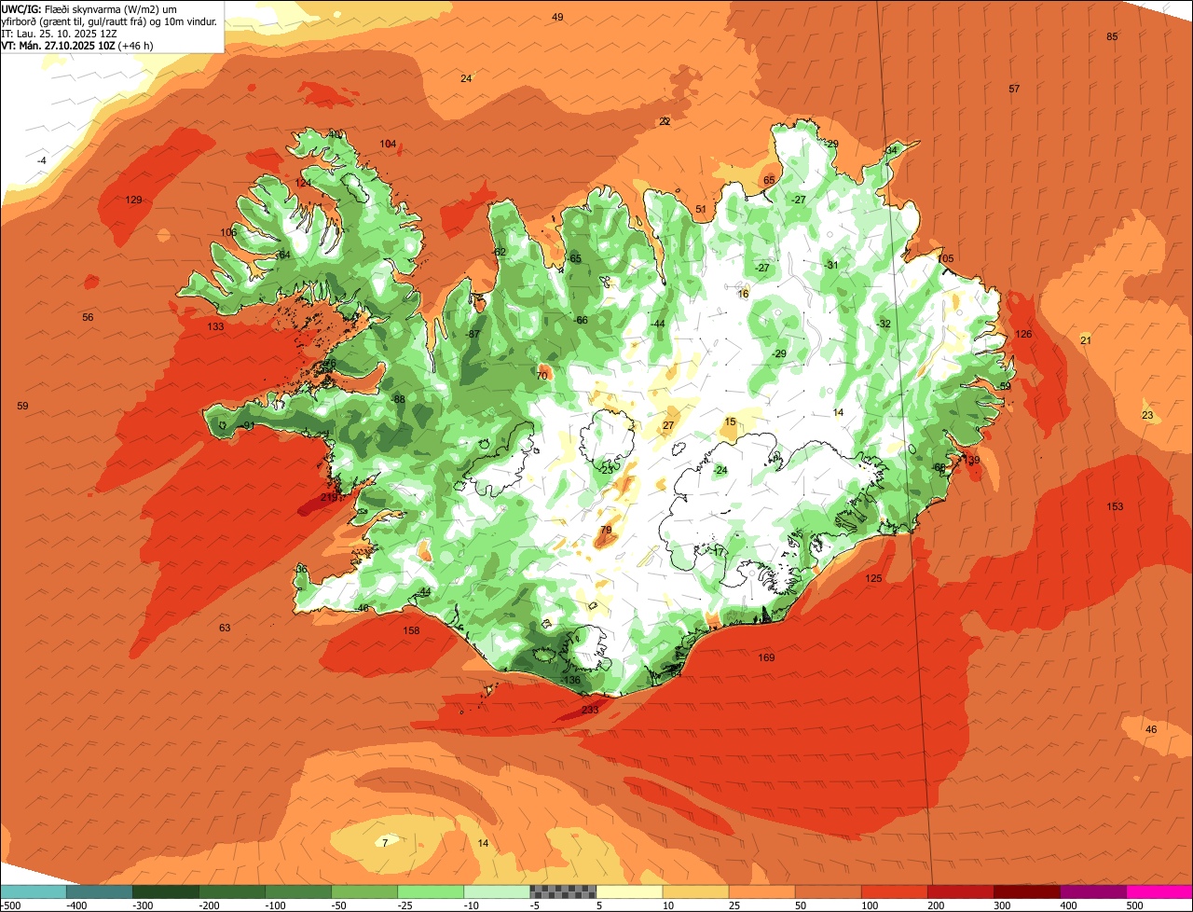Click the map value 126 off the east coast
Screen dimensions: 1193x912
tap(1023, 334)
